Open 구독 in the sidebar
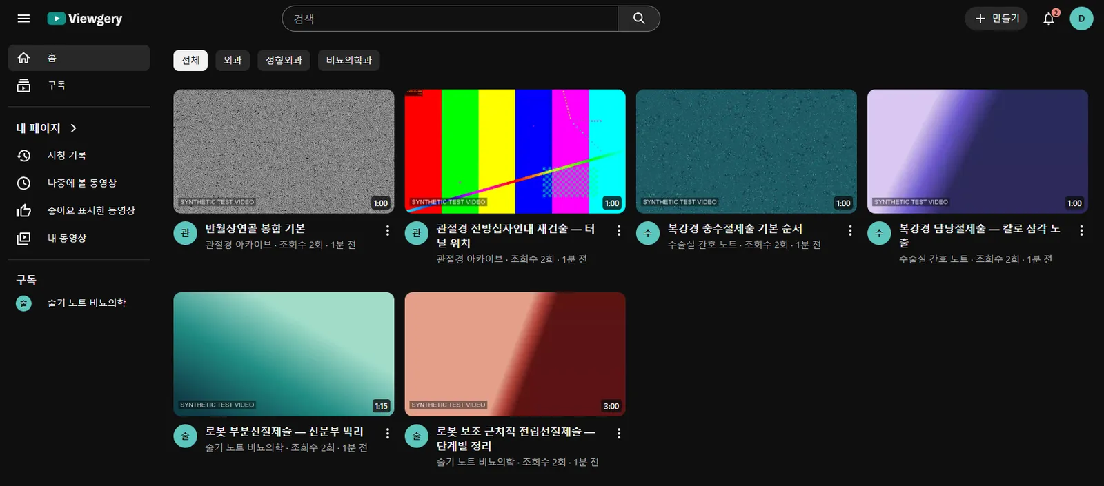Screen dimensions: 1104x486 point(79,85)
